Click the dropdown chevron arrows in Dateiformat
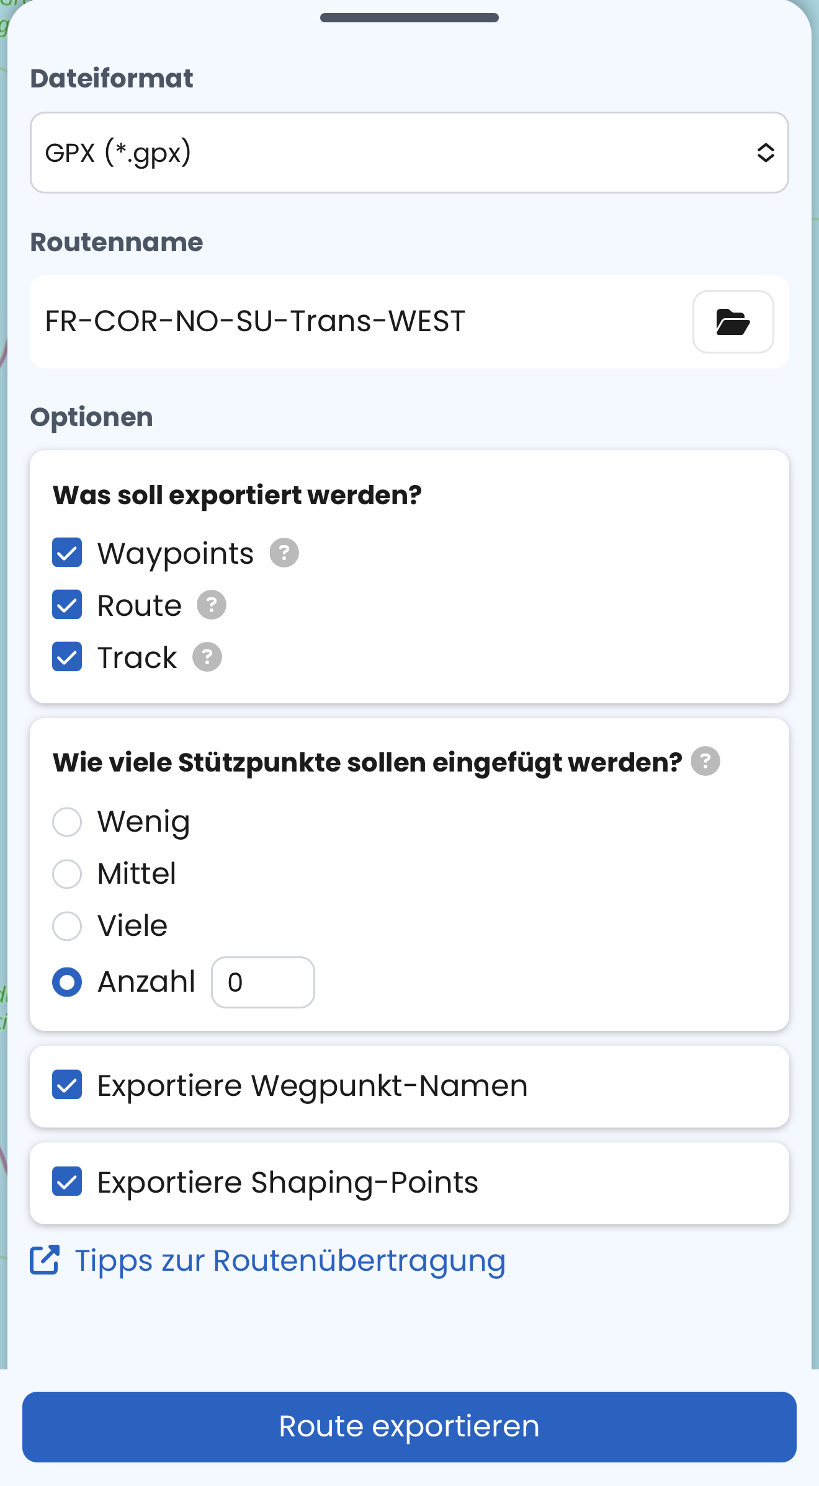819x1486 pixels. (766, 153)
